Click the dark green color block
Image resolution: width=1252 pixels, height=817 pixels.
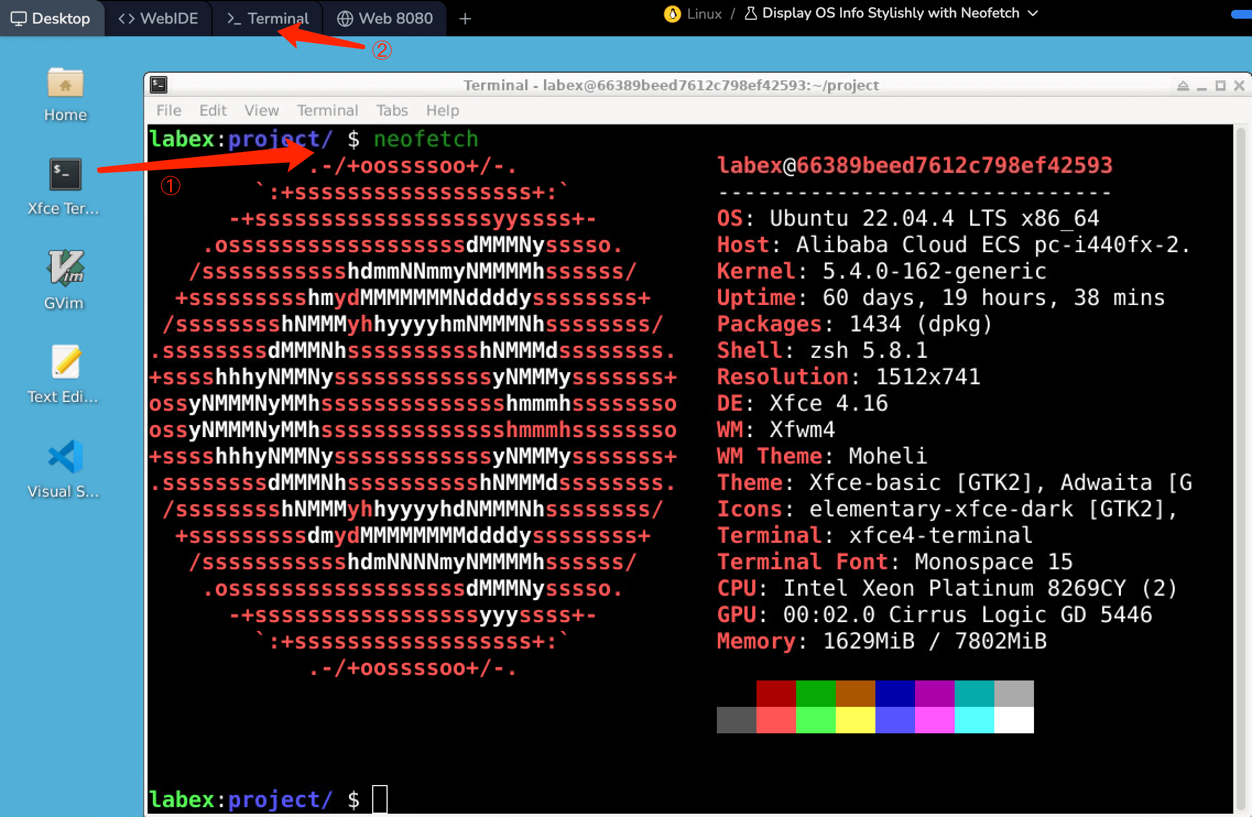815,694
